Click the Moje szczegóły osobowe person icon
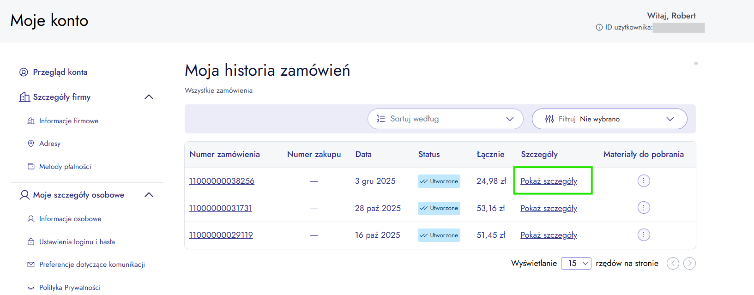754x295 pixels. coord(24,195)
